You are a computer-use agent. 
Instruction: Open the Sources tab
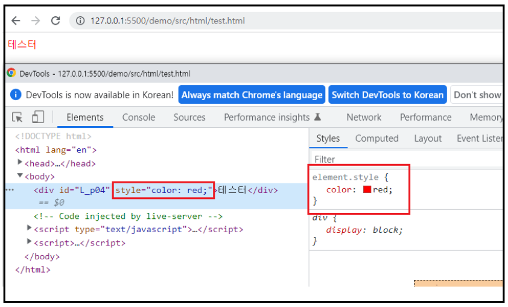[189, 117]
